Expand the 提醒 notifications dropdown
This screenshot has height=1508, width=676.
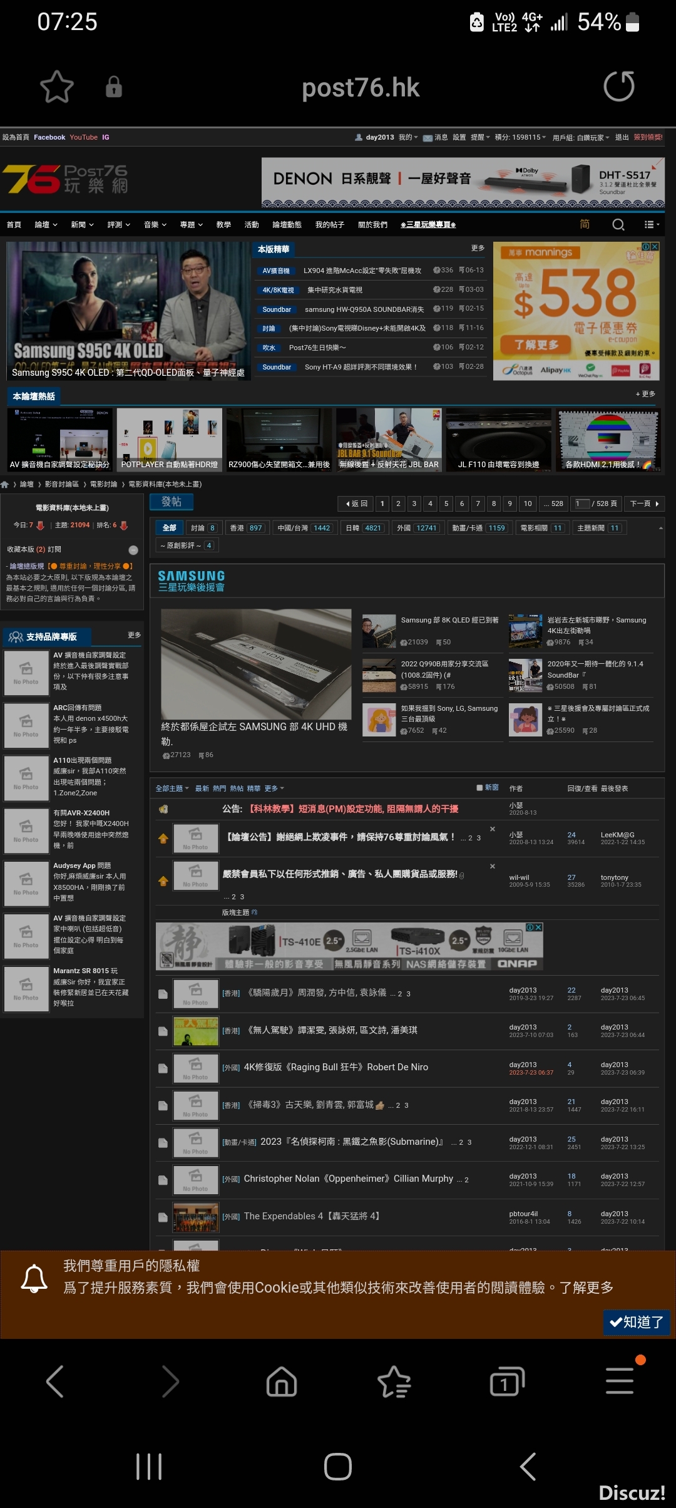click(x=480, y=138)
